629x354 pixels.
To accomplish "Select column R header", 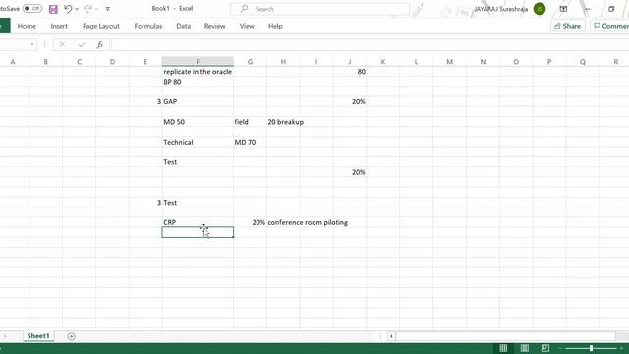I will coord(616,61).
